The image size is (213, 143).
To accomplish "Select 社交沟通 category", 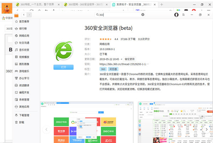I will (x=22, y=43).
